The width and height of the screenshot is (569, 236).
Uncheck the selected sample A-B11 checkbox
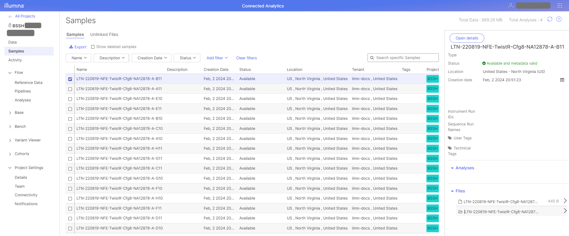pos(70,79)
